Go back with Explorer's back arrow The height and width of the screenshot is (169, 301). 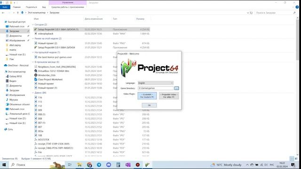coord(3,13)
